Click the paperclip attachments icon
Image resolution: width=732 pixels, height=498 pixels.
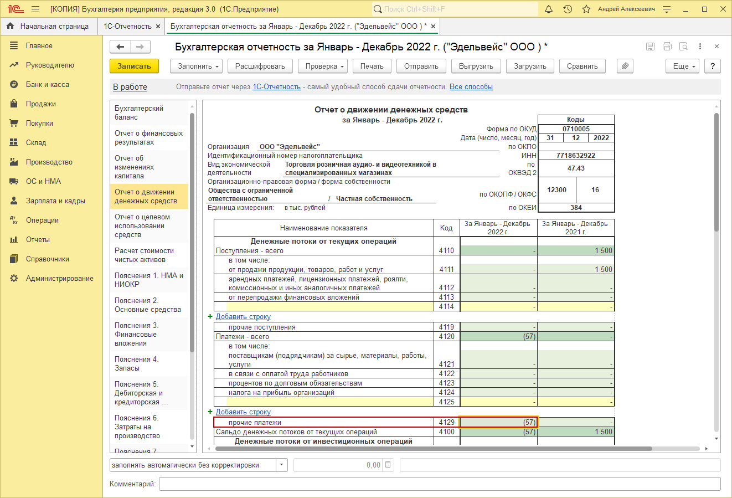[x=625, y=66]
